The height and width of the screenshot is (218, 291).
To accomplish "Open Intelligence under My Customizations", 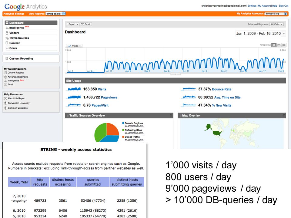I will click(13, 81).
